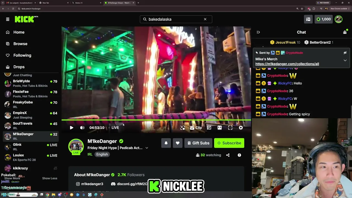Click Show Less in the sidebar
Image resolution: width=352 pixels, height=198 pixels.
(x=50, y=178)
